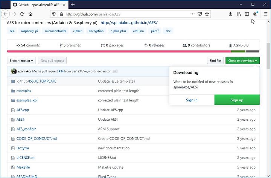This screenshot has width=271, height=178.
Task: View the 9 contributors list
Action: coord(196,45)
